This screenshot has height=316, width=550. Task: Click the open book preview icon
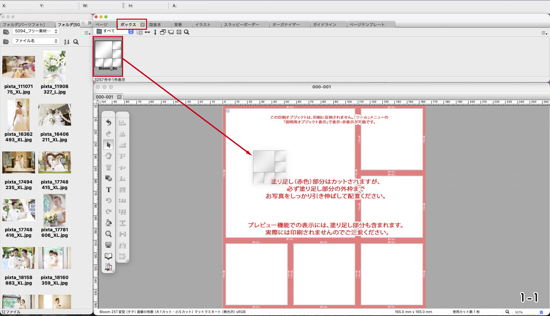coord(108,256)
